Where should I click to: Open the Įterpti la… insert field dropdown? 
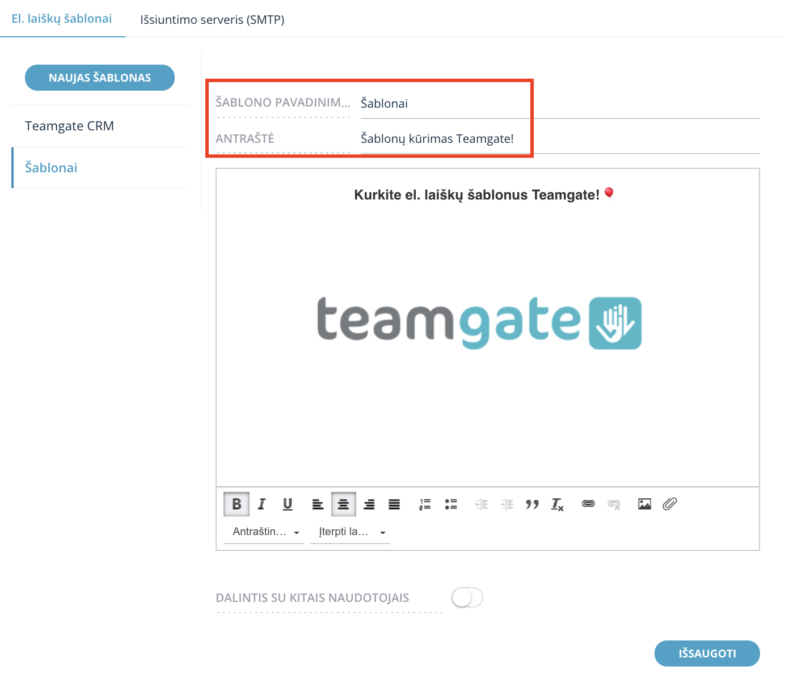[x=350, y=532]
